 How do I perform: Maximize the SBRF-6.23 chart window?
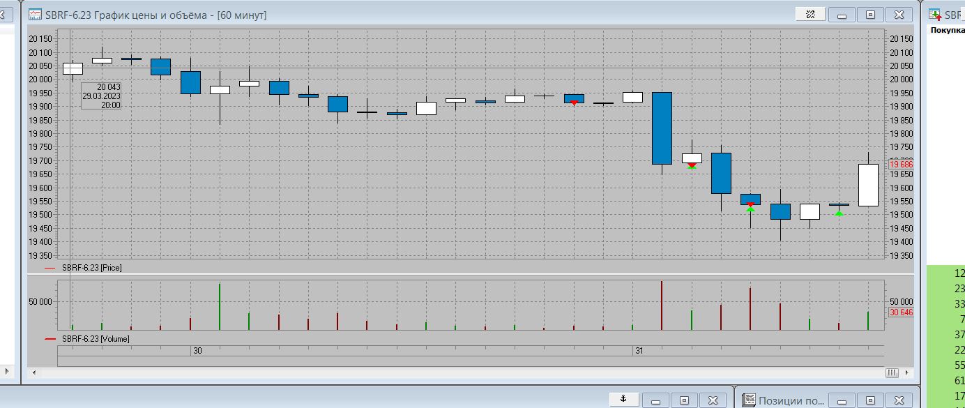click(x=870, y=15)
